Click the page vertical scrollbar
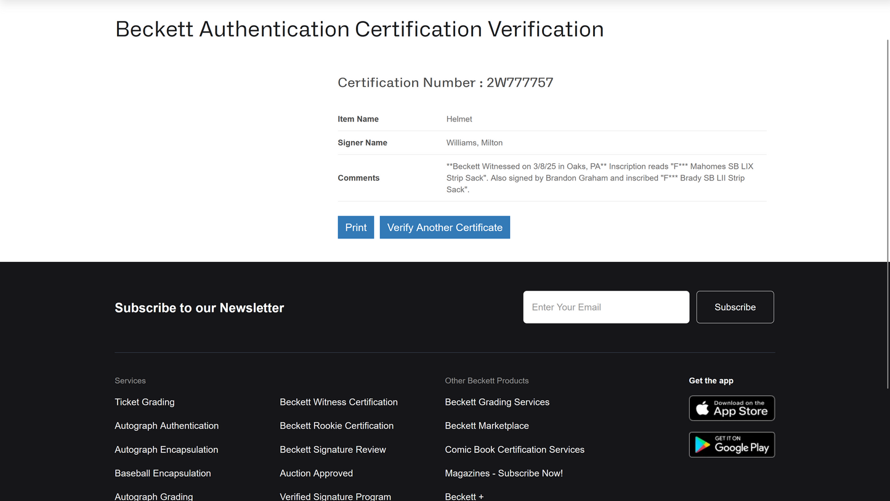The height and width of the screenshot is (501, 890). coord(887,216)
